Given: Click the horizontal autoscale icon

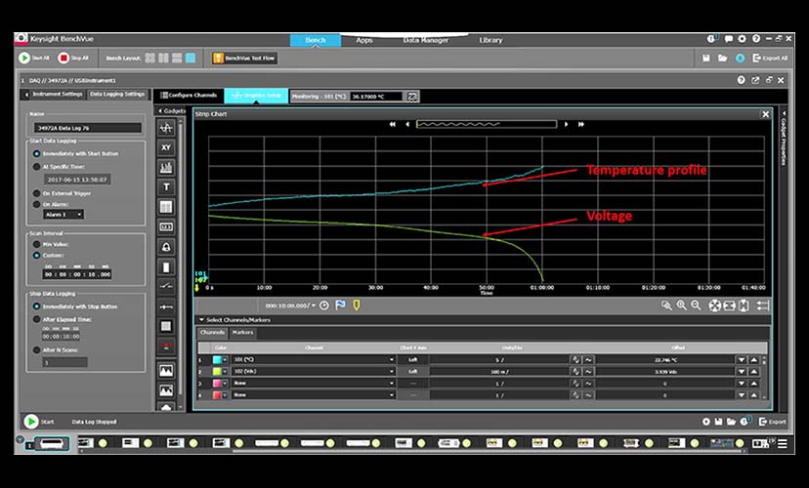Looking at the screenshot, I should 729,305.
